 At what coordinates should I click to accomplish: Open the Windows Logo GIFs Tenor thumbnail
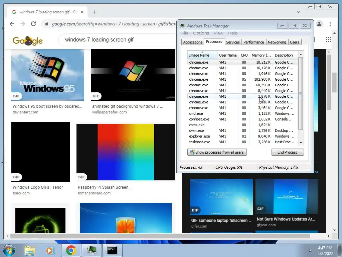40,152
